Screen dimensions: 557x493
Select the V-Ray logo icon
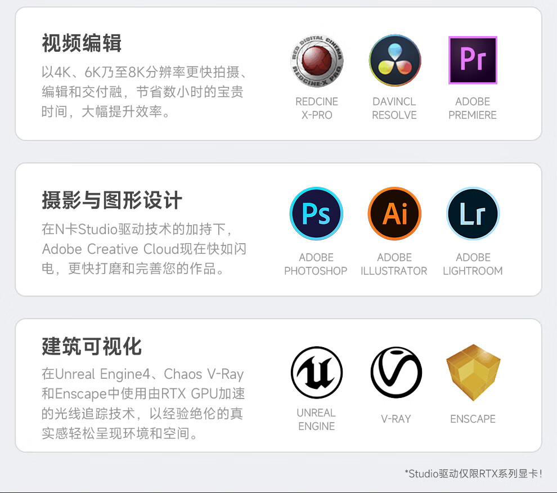pyautogui.click(x=396, y=372)
